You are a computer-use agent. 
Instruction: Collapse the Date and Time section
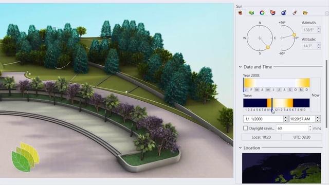(240, 67)
